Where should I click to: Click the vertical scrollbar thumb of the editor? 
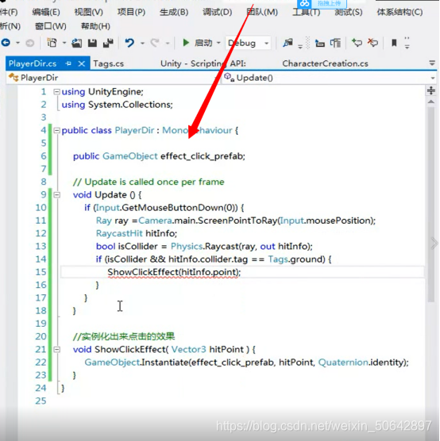tap(431, 205)
